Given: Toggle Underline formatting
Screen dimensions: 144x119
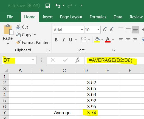Looking at the screenshot, I should 70,40.
